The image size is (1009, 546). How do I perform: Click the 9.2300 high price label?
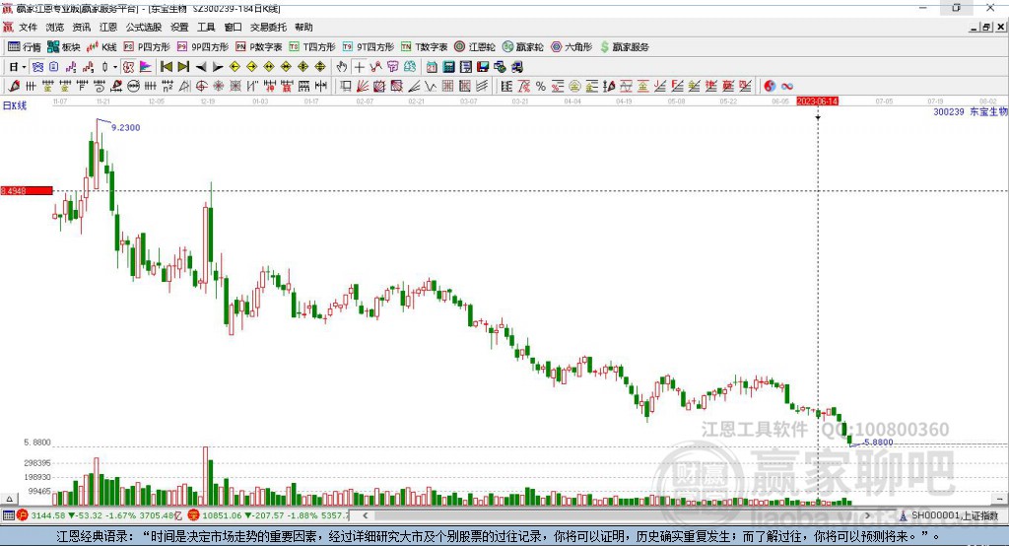pos(125,127)
